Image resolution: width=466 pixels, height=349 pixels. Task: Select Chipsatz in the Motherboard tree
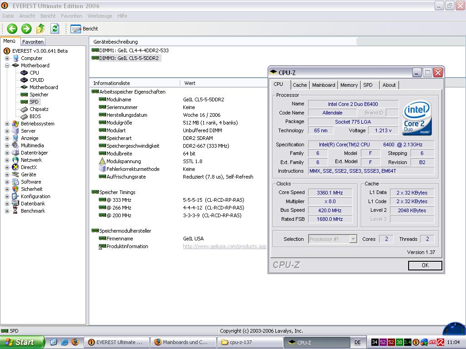click(39, 109)
